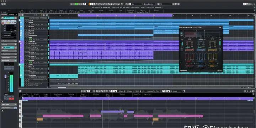Image resolution: width=256 pixels, height=128 pixels.
Task: Toggle the green R read automation button
Action: pyautogui.click(x=76, y=4)
